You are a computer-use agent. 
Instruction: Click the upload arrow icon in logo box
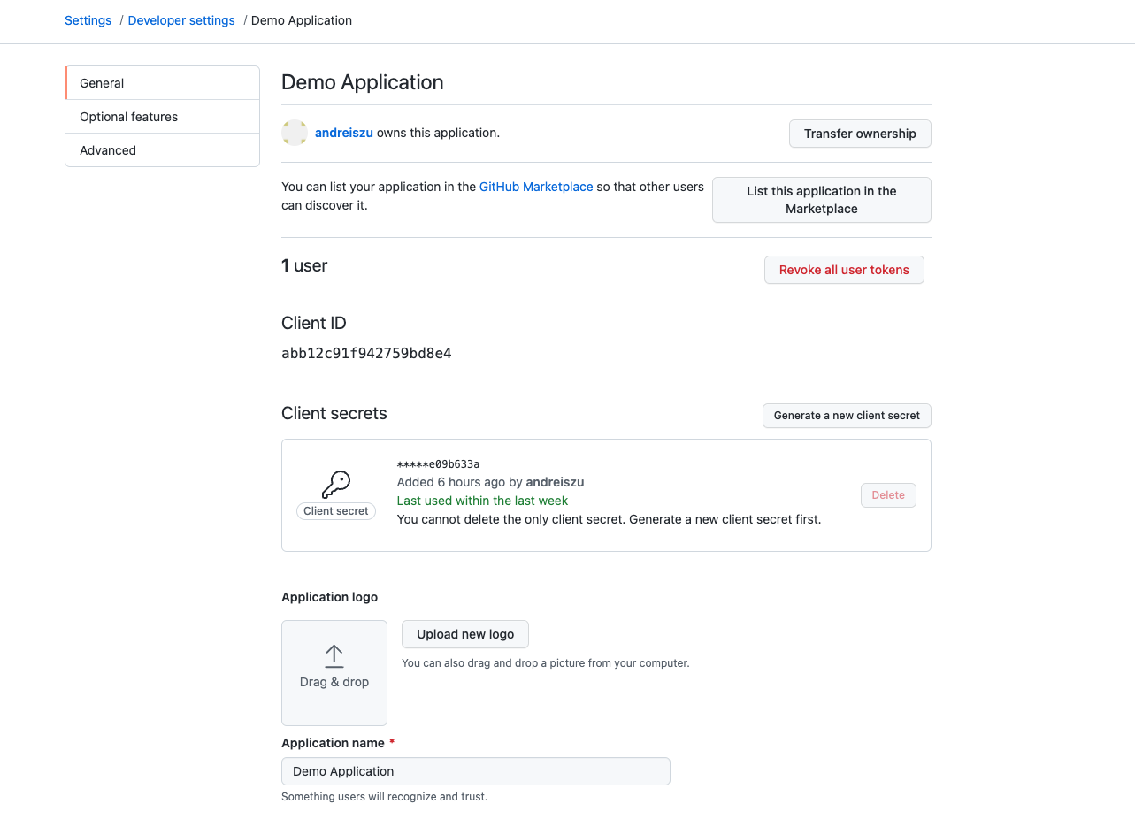click(334, 655)
